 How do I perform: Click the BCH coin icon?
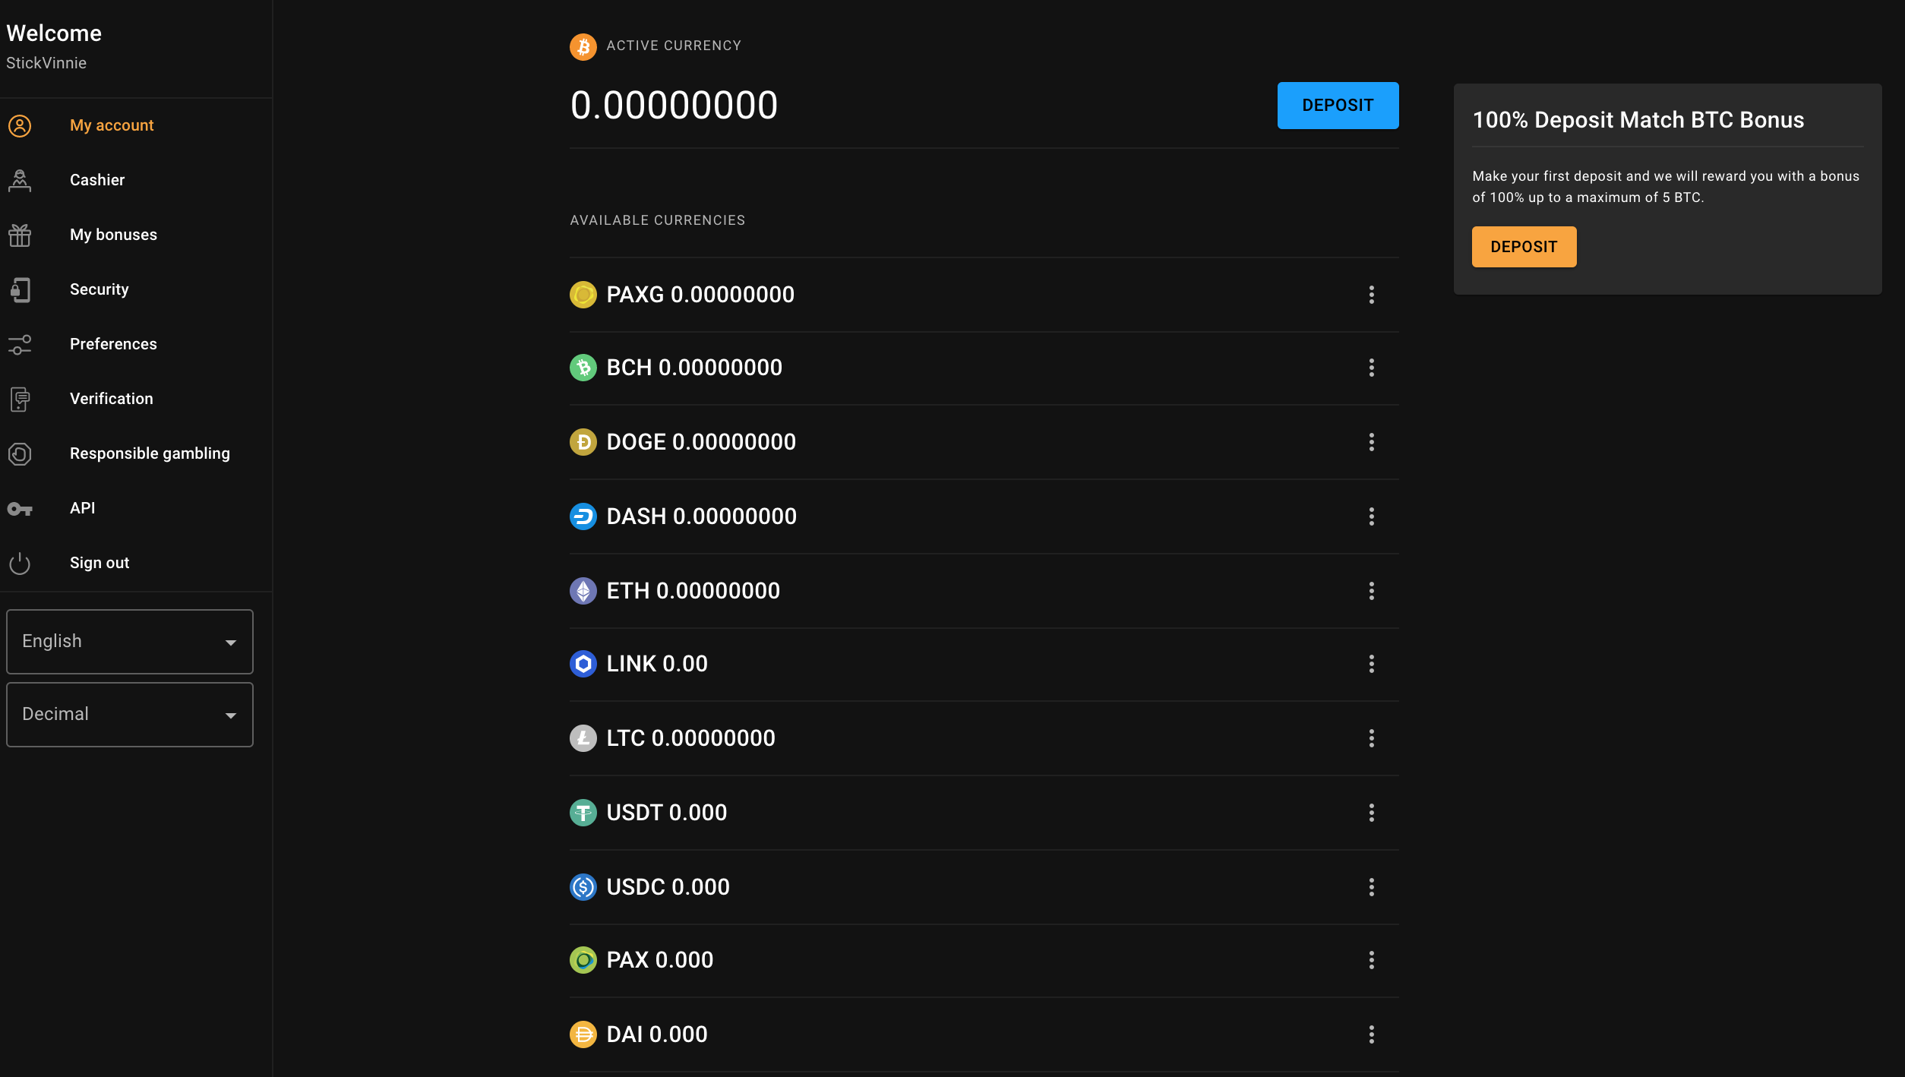pos(583,368)
